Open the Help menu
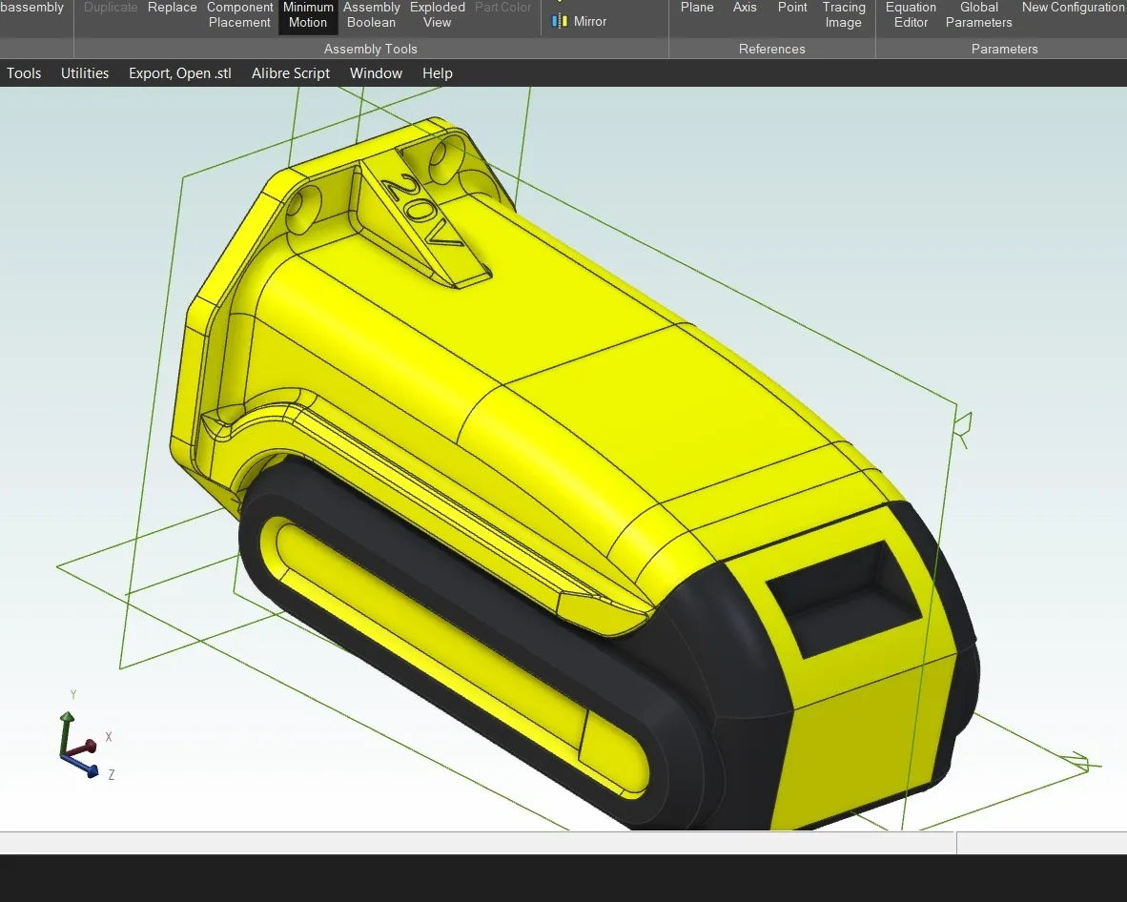 pyautogui.click(x=438, y=73)
